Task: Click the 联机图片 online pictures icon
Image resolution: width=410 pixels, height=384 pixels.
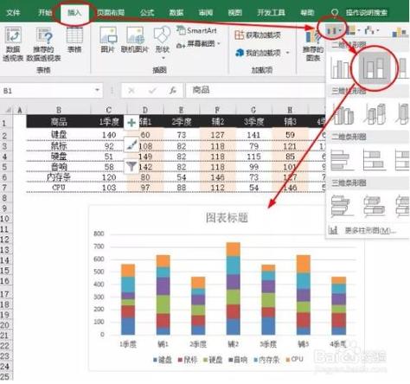Action: tap(134, 40)
